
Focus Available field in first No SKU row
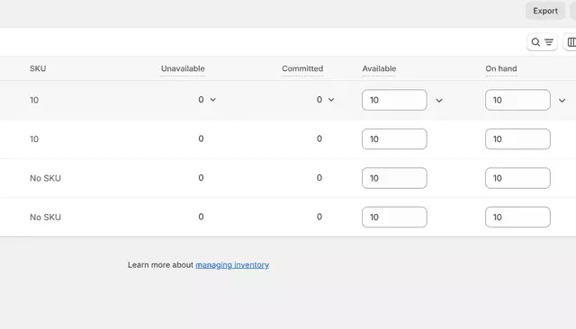coord(394,178)
